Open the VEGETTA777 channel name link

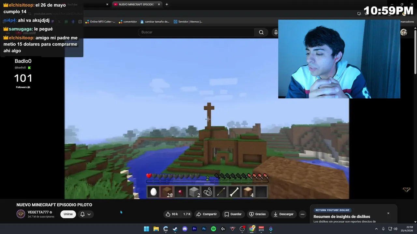pyautogui.click(x=38, y=212)
